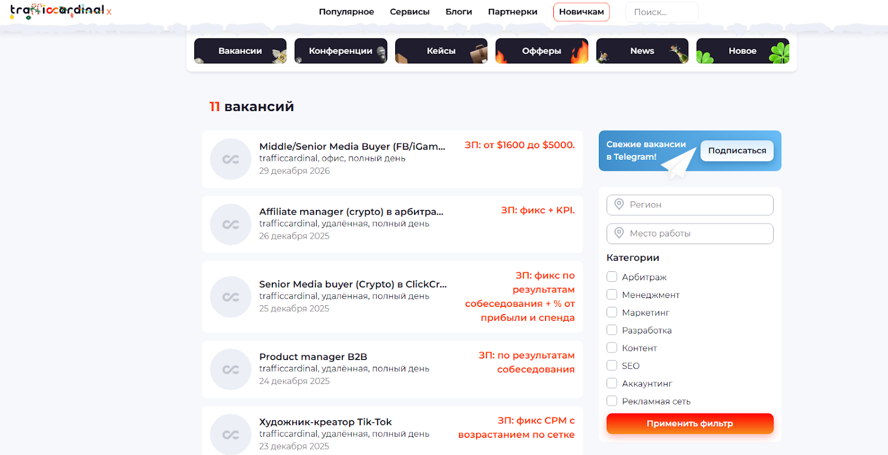This screenshot has height=455, width=888.
Task: Click 'trafficcardinal, офис, полный день' text
Action: 332,159
